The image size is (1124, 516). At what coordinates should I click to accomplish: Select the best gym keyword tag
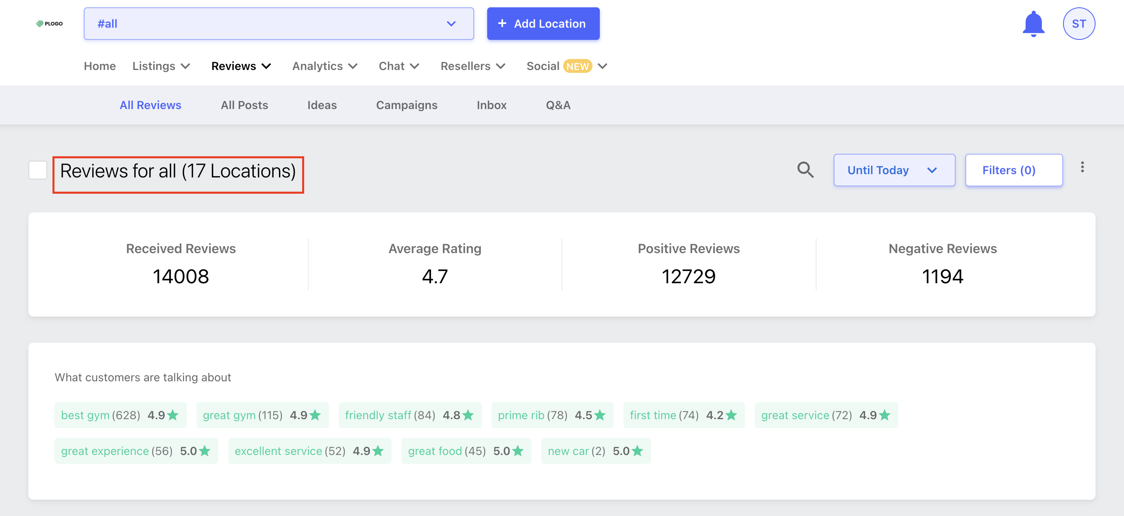click(120, 415)
